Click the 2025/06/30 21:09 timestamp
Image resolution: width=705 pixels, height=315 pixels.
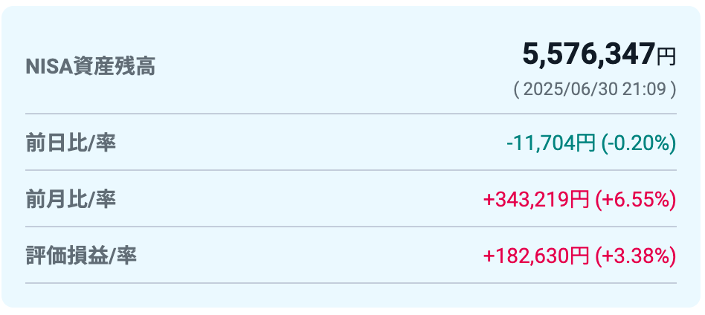(x=595, y=89)
